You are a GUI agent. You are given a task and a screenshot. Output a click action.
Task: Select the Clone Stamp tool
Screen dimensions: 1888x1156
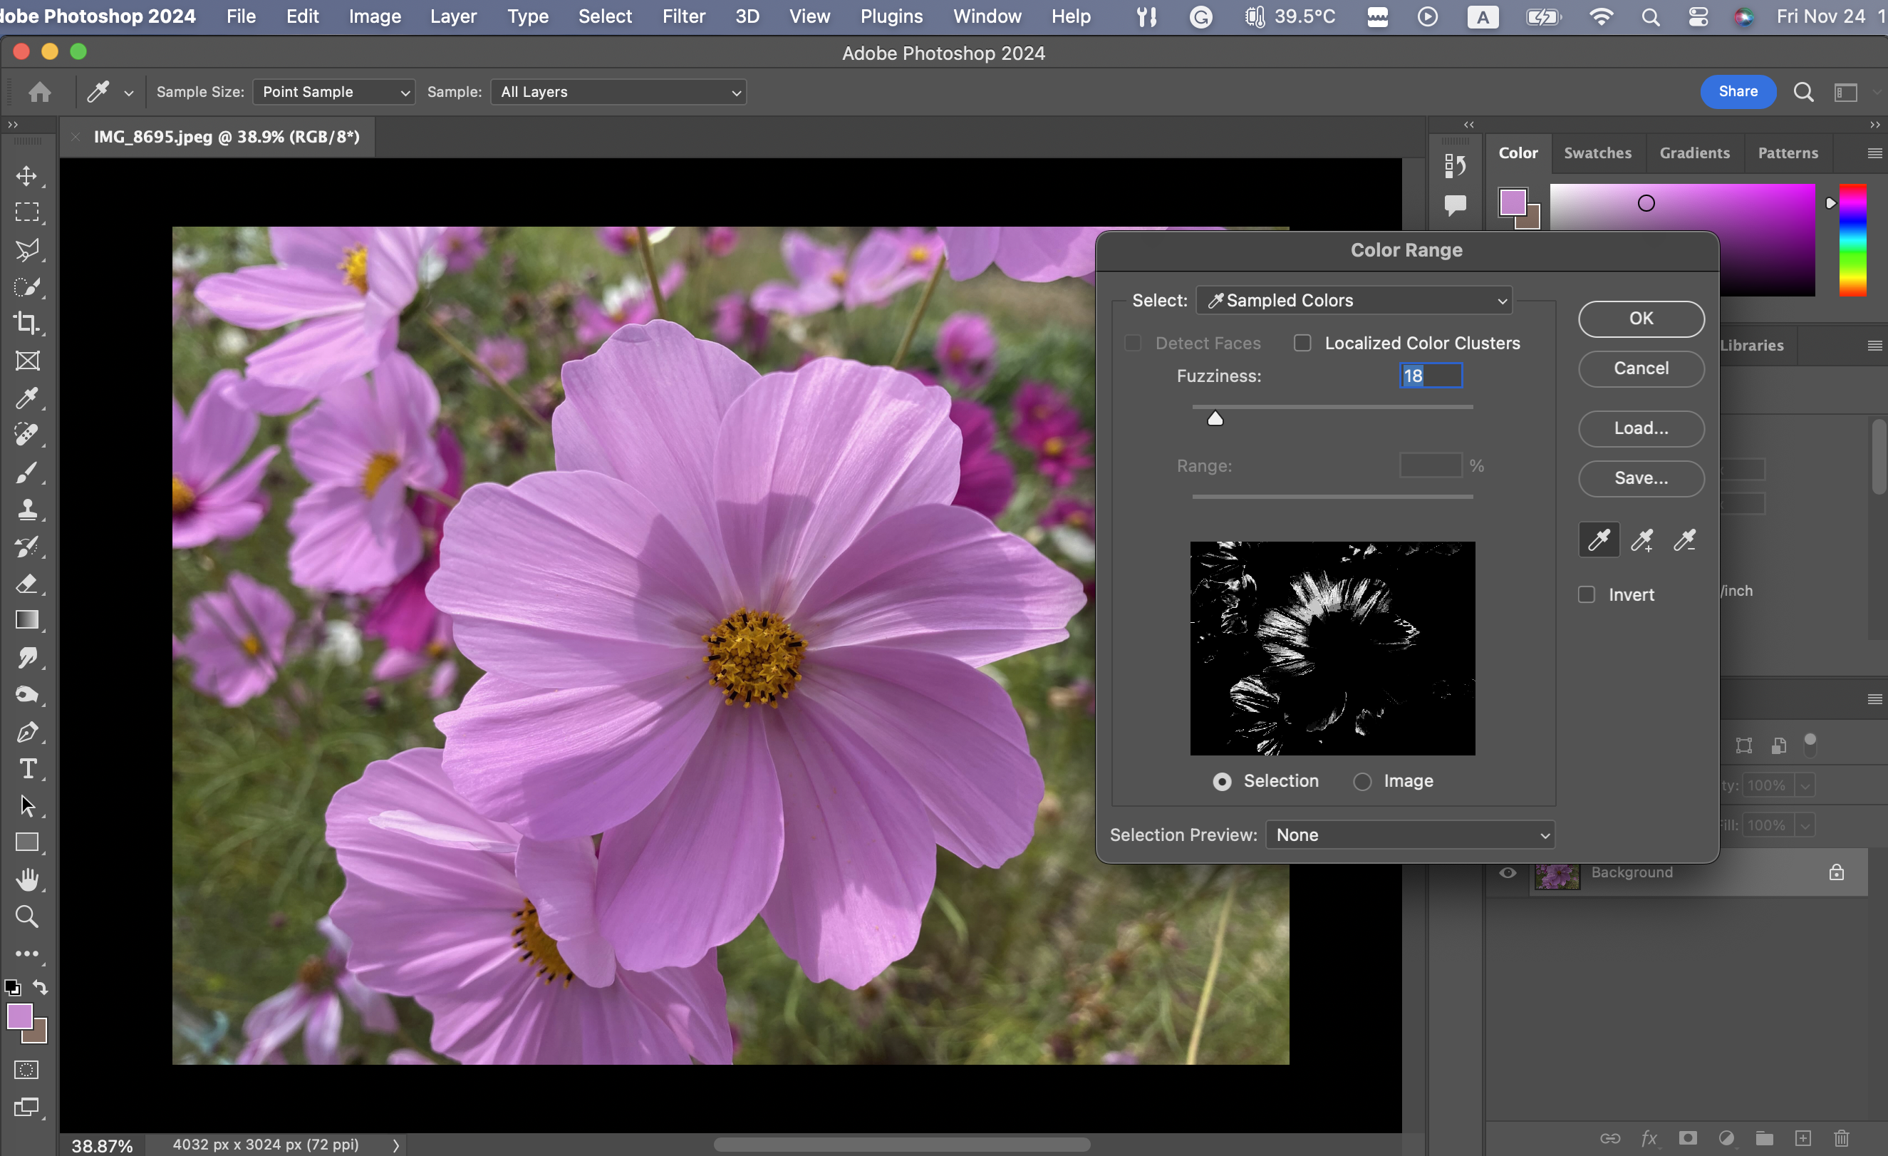point(27,509)
